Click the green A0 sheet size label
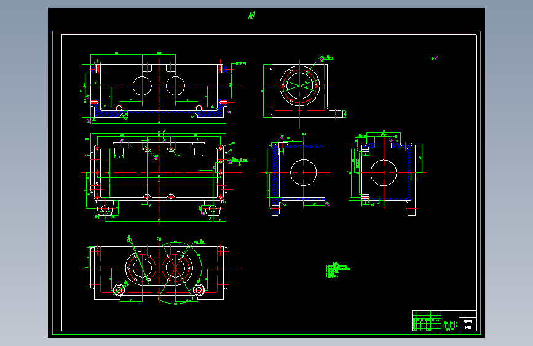The height and width of the screenshot is (346, 533). 251,15
